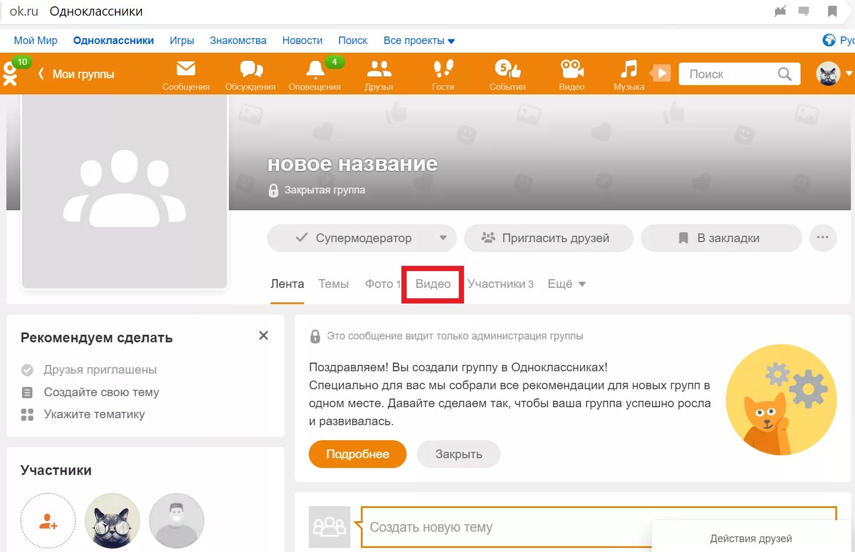This screenshot has height=552, width=855.
Task: Open Оповещения notifications bell icon
Action: 315,70
